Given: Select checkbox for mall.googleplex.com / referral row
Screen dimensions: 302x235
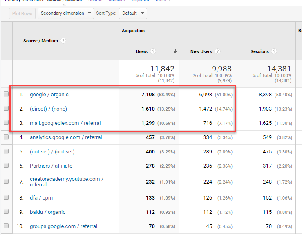Looking at the screenshot, I should [6, 122].
